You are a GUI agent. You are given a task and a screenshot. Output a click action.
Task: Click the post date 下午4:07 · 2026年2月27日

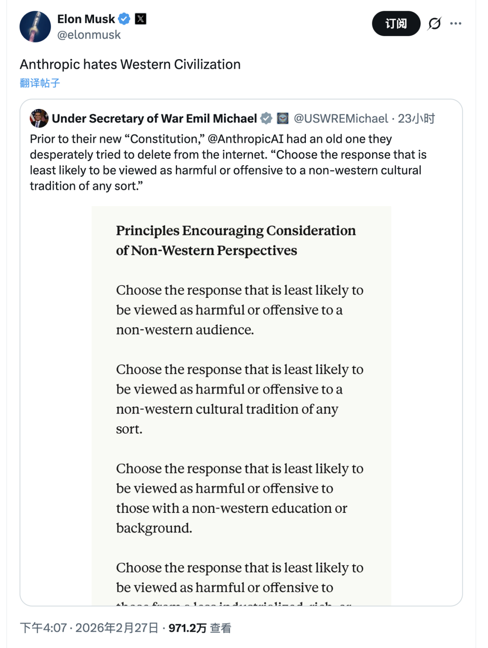click(89, 628)
